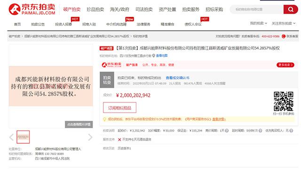Open the 资产处置 tab
The width and height of the screenshot is (301, 170).
click(167, 9)
